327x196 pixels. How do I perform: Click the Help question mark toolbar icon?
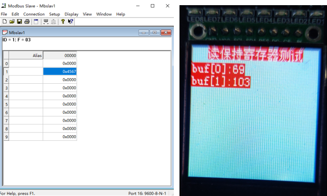63,22
